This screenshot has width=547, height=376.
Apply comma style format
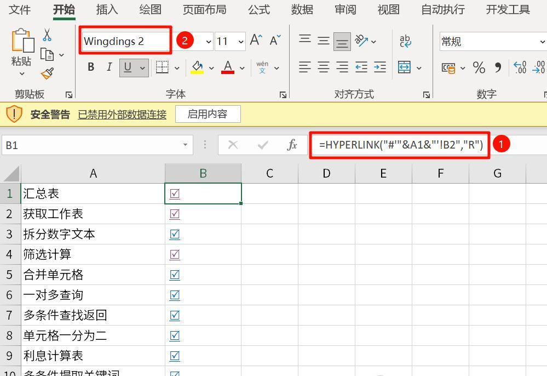(x=498, y=67)
